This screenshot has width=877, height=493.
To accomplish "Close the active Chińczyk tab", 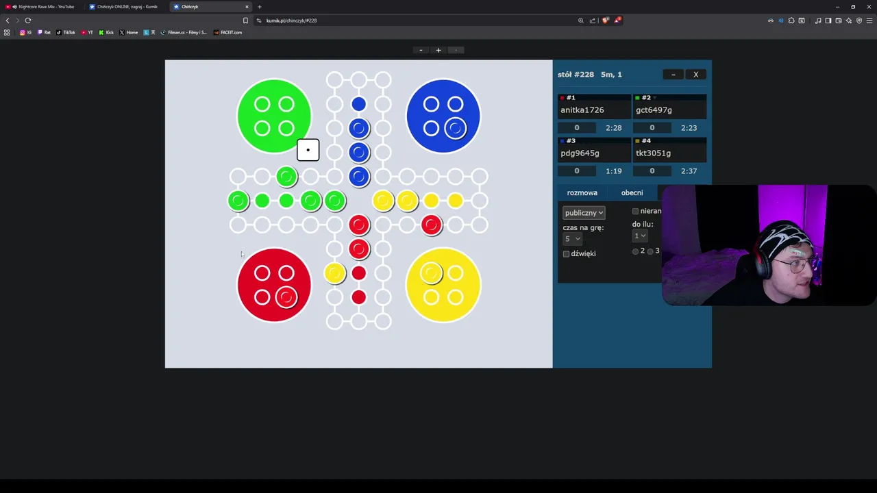I will pyautogui.click(x=247, y=7).
